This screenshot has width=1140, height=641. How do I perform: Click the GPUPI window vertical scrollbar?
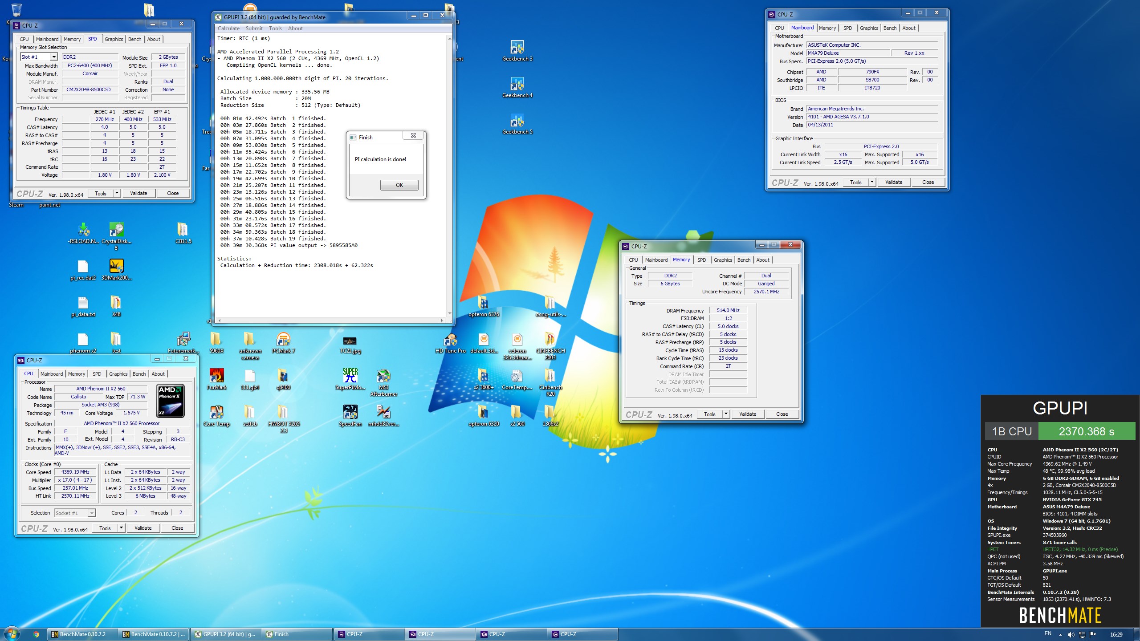pos(449,176)
